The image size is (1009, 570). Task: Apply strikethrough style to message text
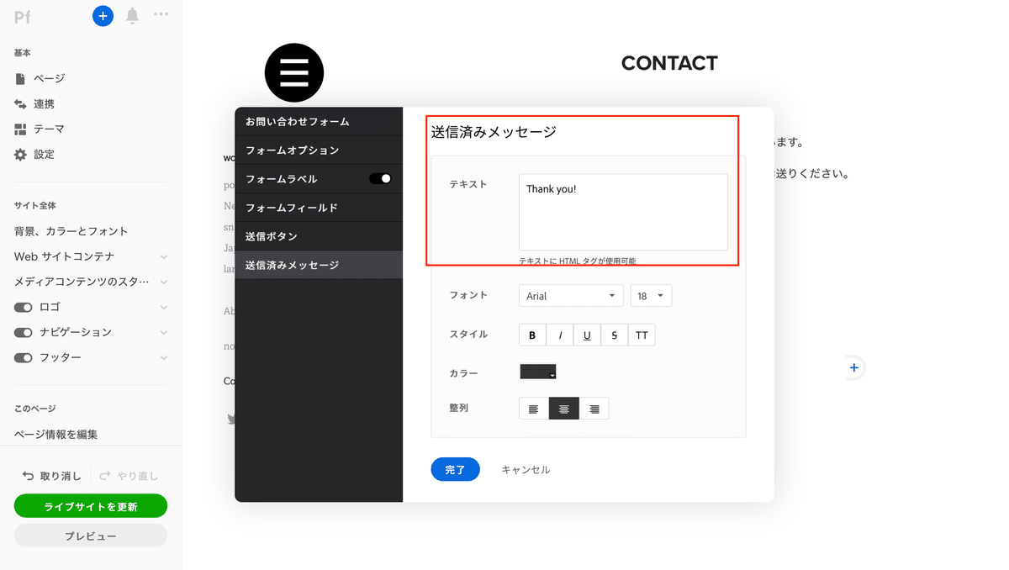pos(614,335)
